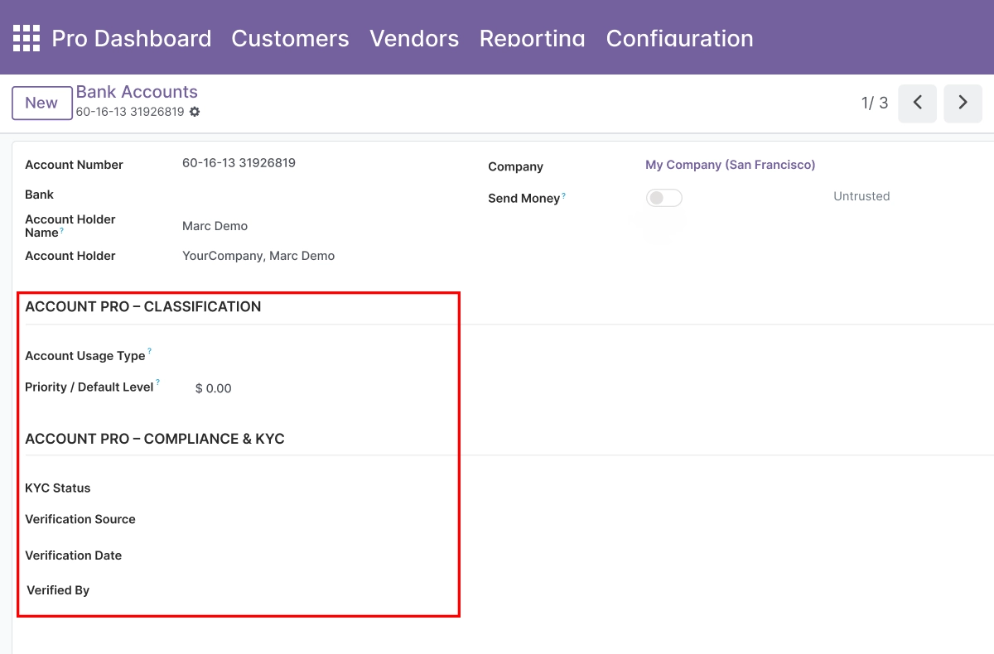Open help tooltip for Account Holder Name
The image size is (994, 654).
point(62,231)
